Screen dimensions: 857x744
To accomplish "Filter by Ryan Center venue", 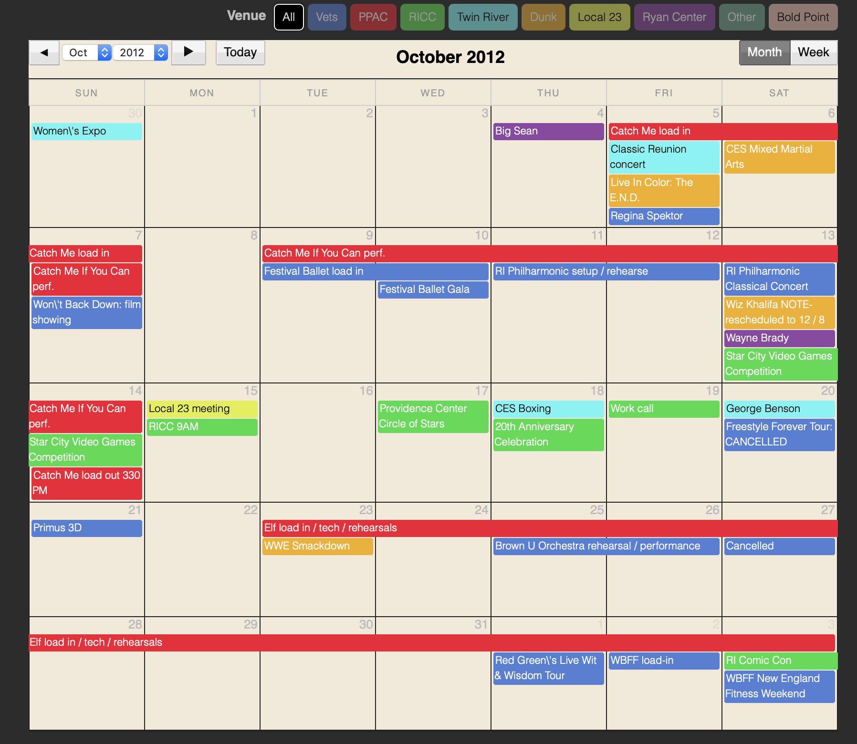I will coord(674,17).
